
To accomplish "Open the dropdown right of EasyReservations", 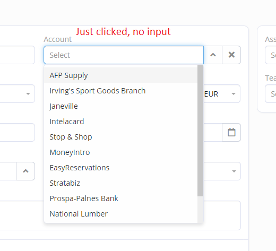I will coord(234,171).
